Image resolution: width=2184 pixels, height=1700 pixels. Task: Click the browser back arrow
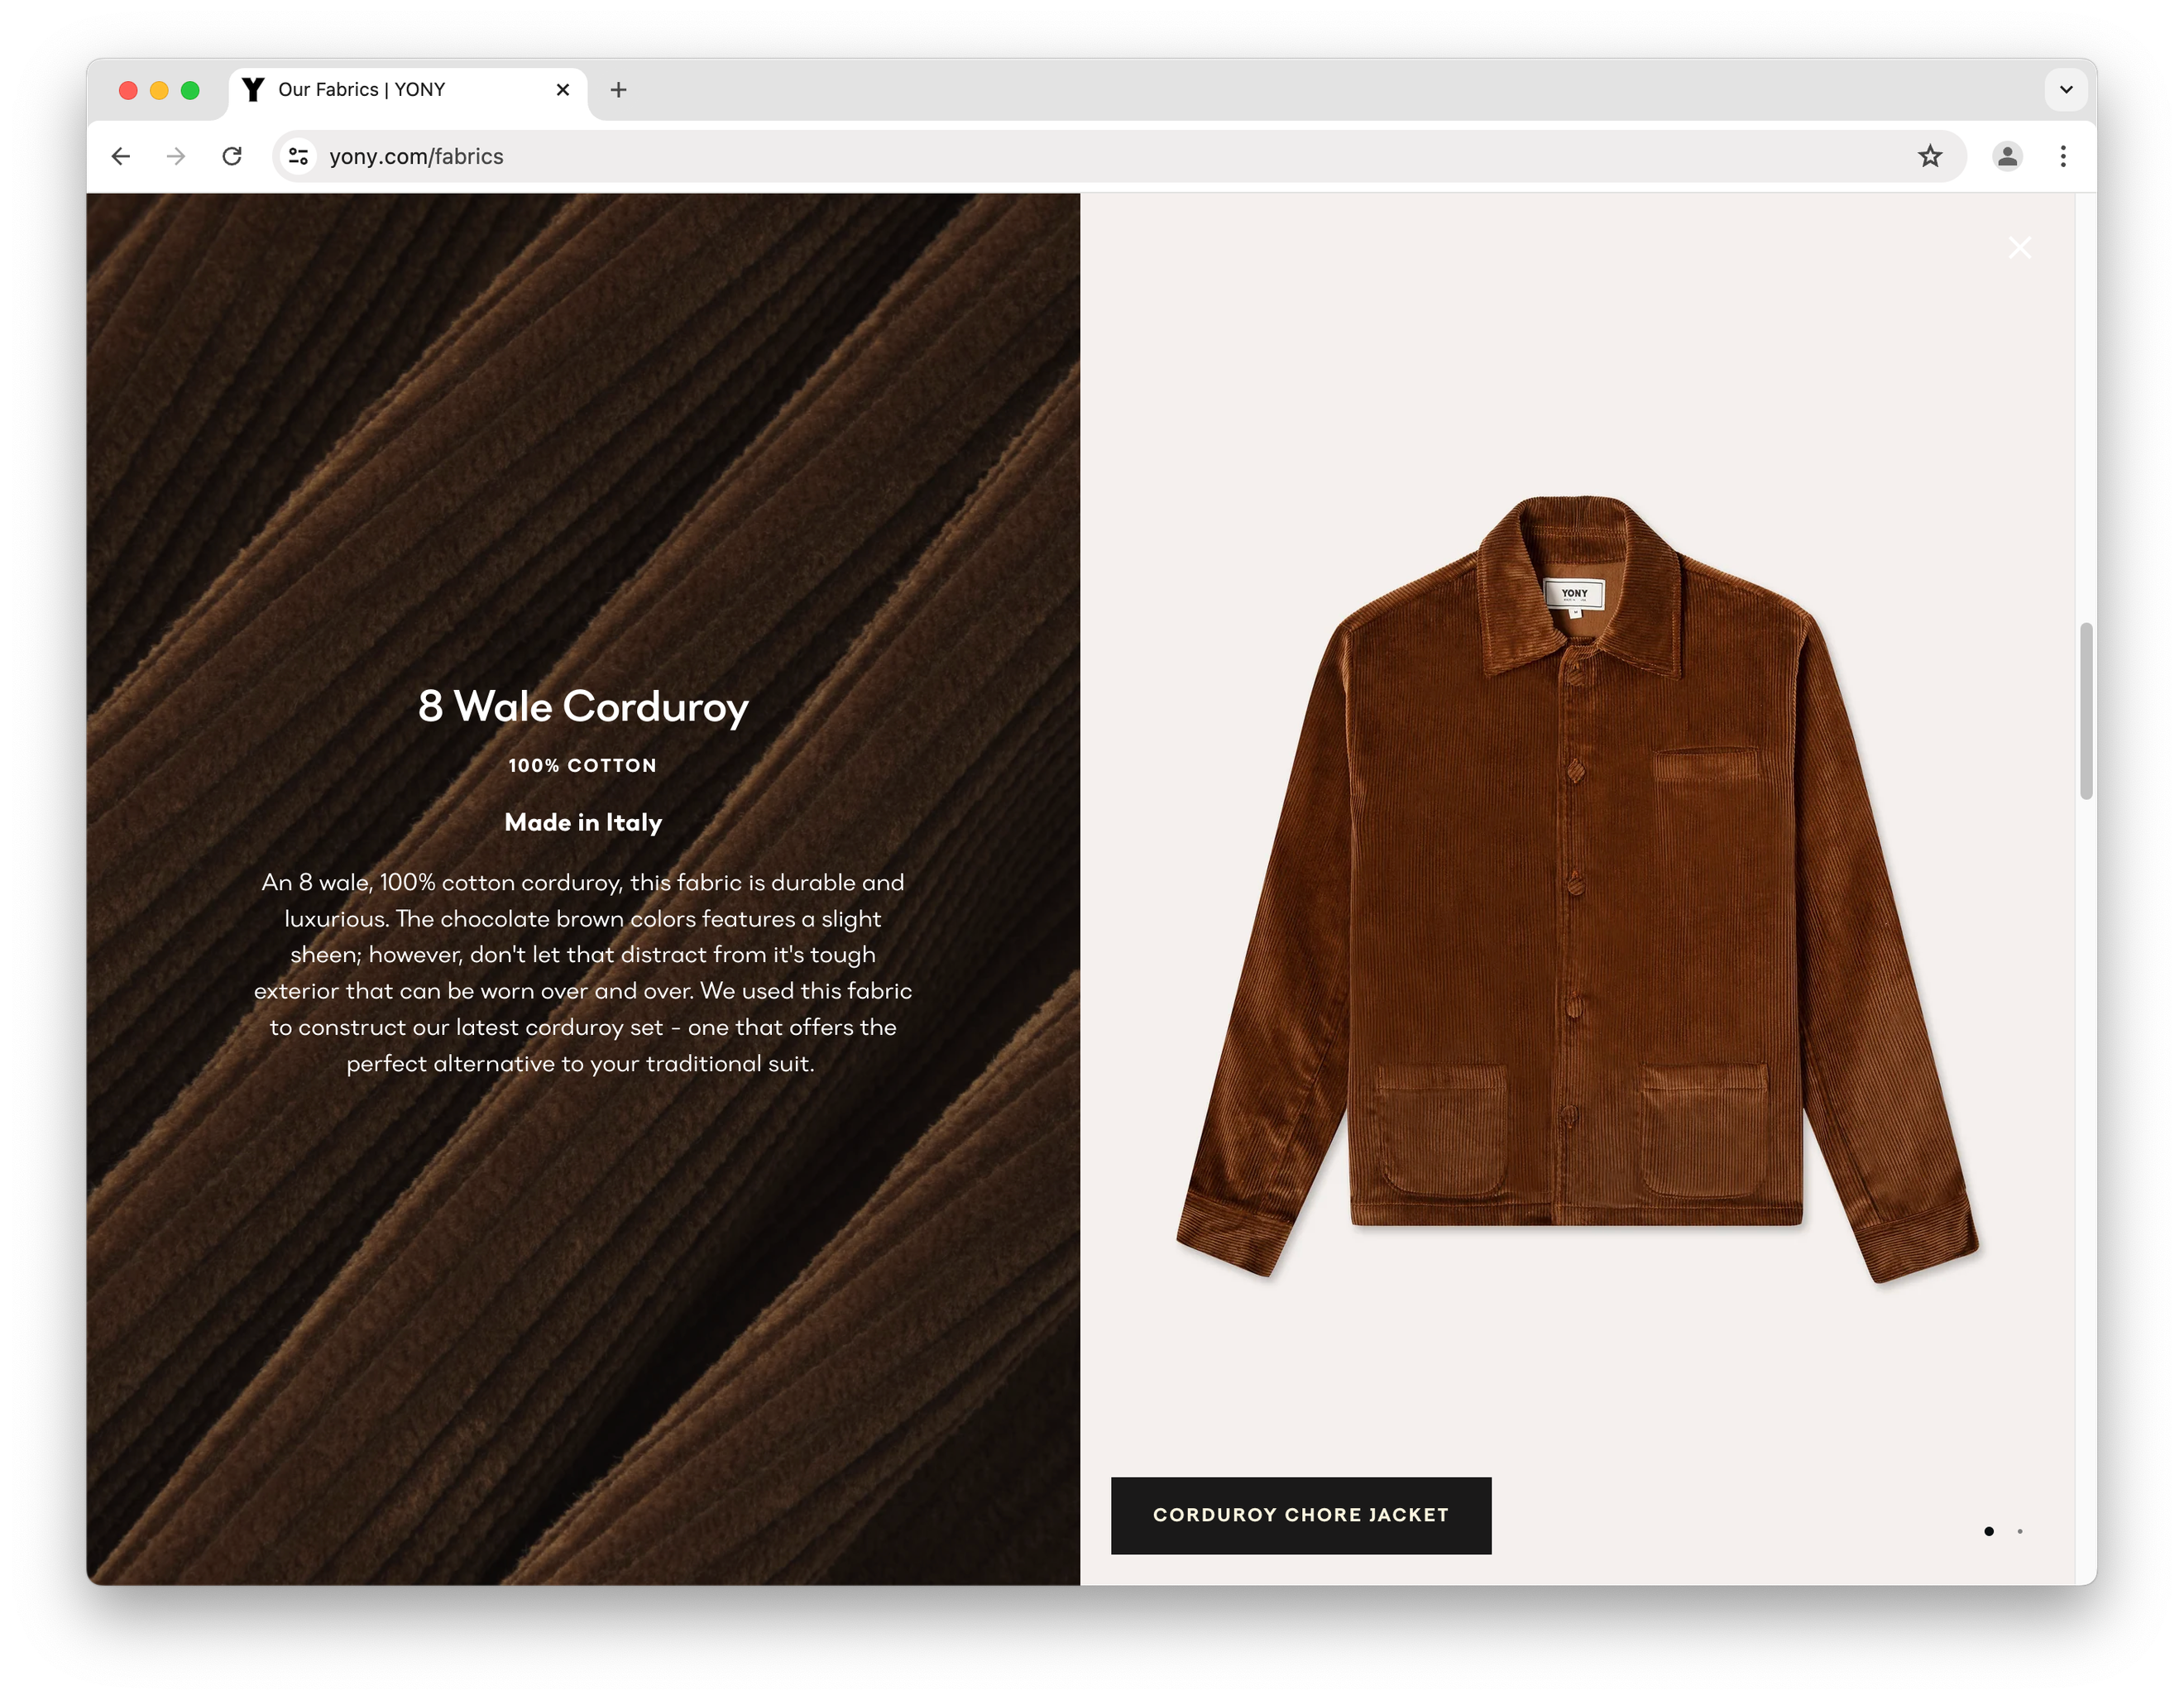(121, 156)
